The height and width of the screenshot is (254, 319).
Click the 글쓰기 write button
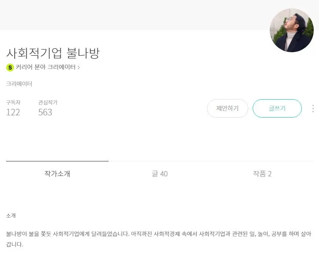tap(277, 108)
